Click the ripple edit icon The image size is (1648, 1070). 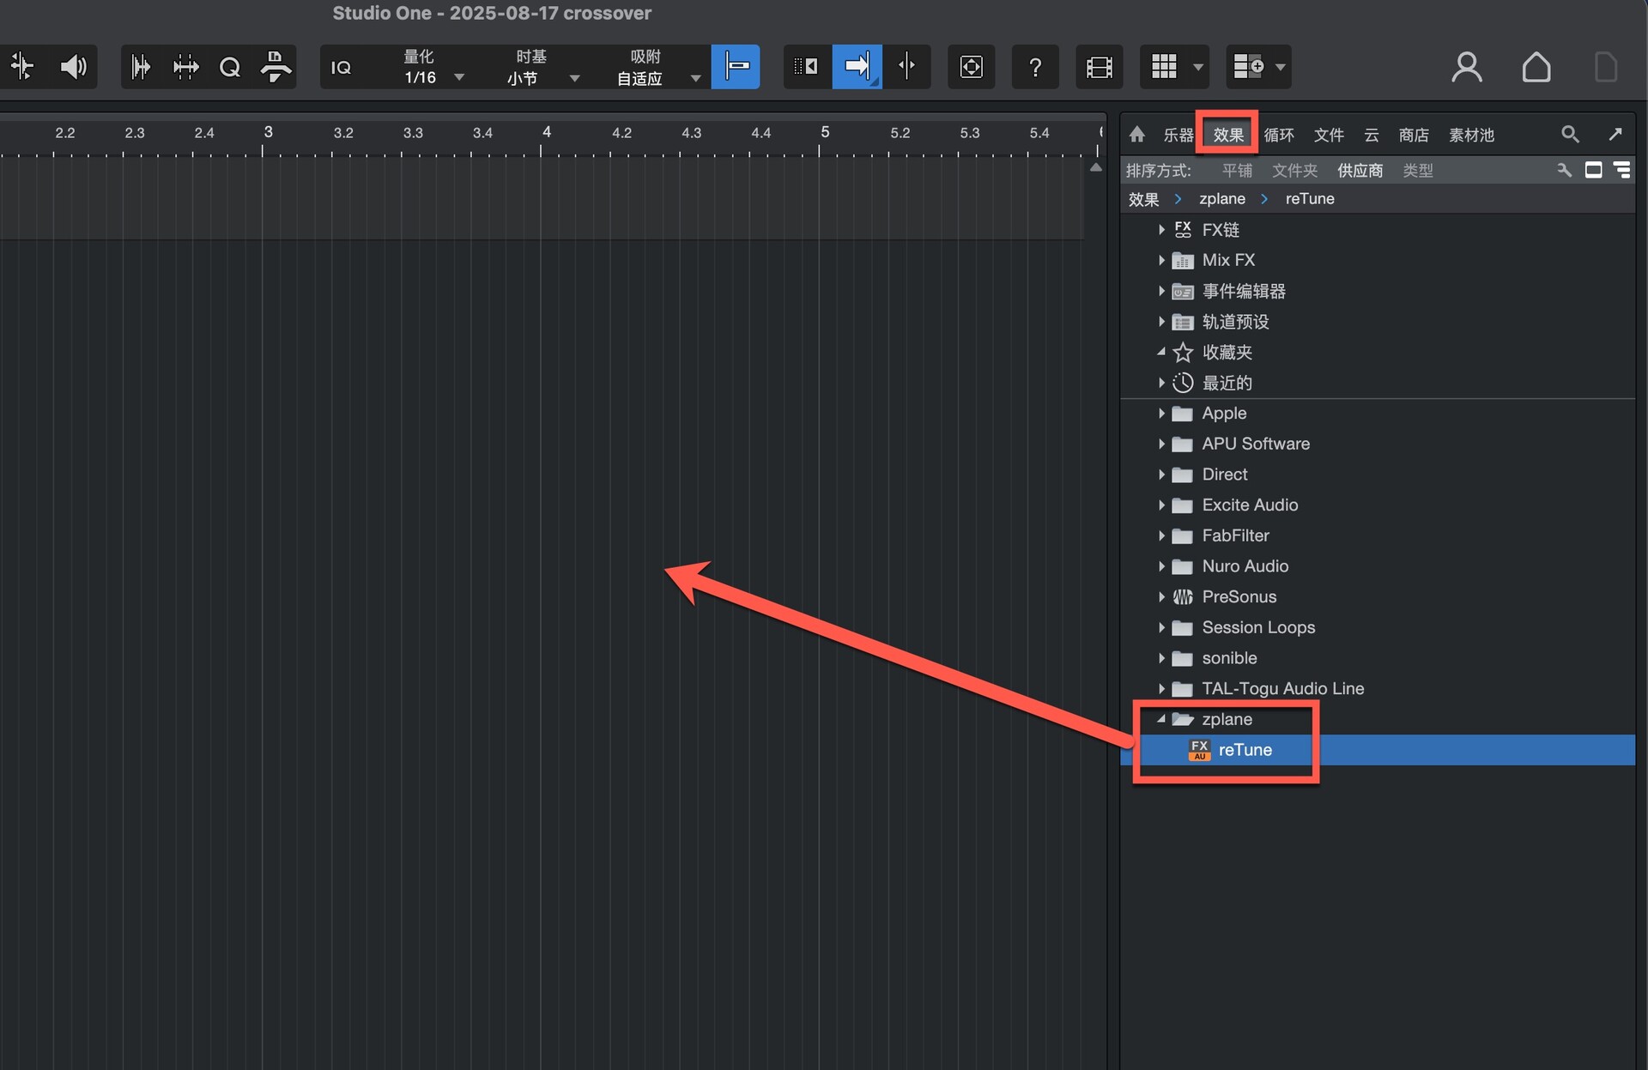pos(806,66)
